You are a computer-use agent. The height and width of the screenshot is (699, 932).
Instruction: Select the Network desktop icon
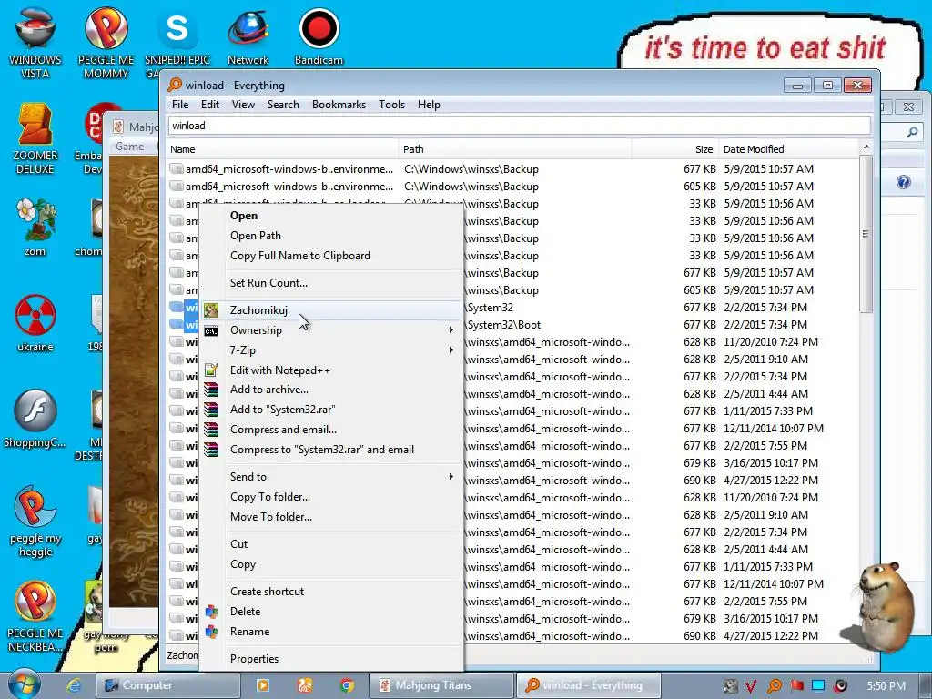click(x=248, y=36)
